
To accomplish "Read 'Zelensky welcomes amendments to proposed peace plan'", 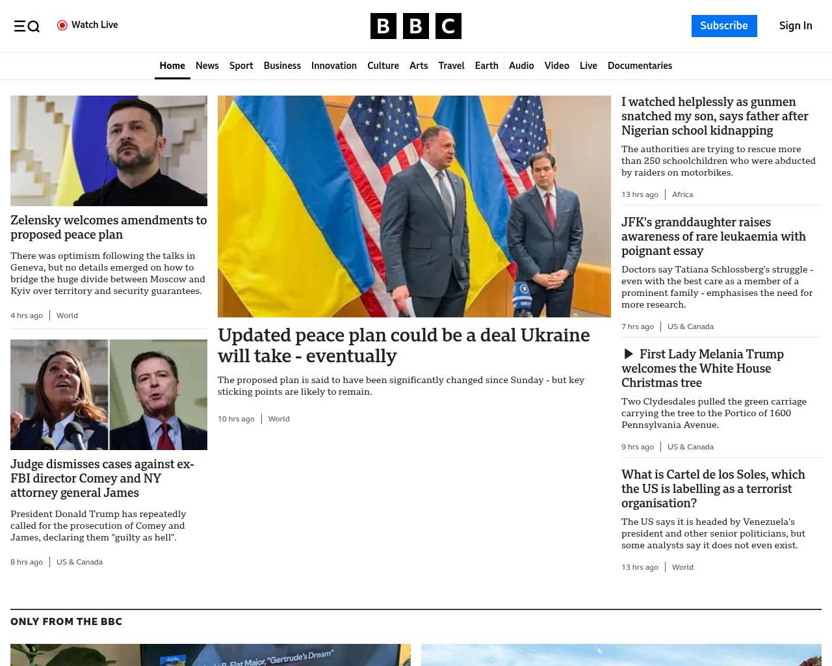I will [x=109, y=227].
